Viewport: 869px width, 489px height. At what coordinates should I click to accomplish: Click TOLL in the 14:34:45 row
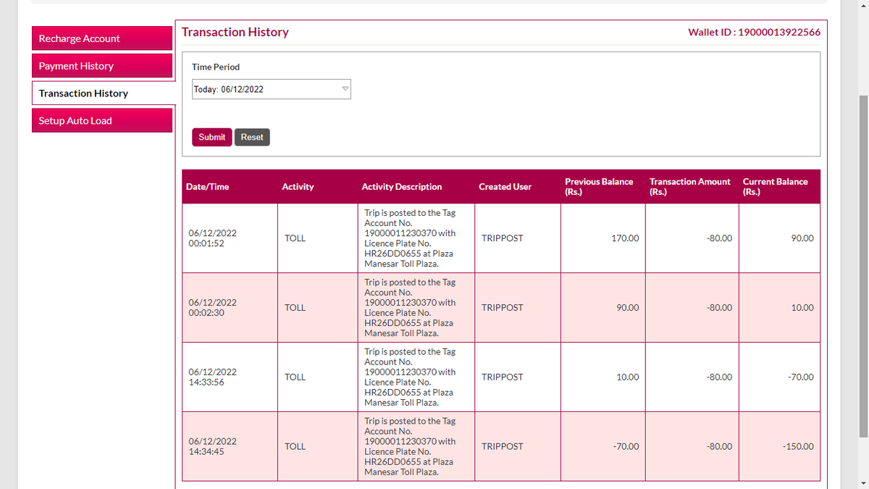[x=295, y=446]
